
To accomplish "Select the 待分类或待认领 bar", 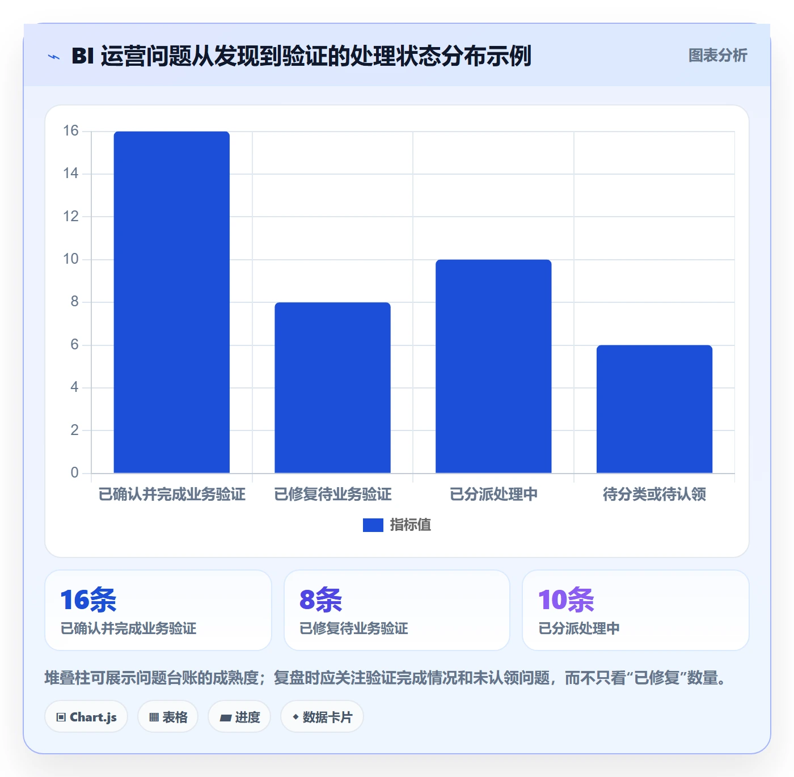I will (x=654, y=409).
